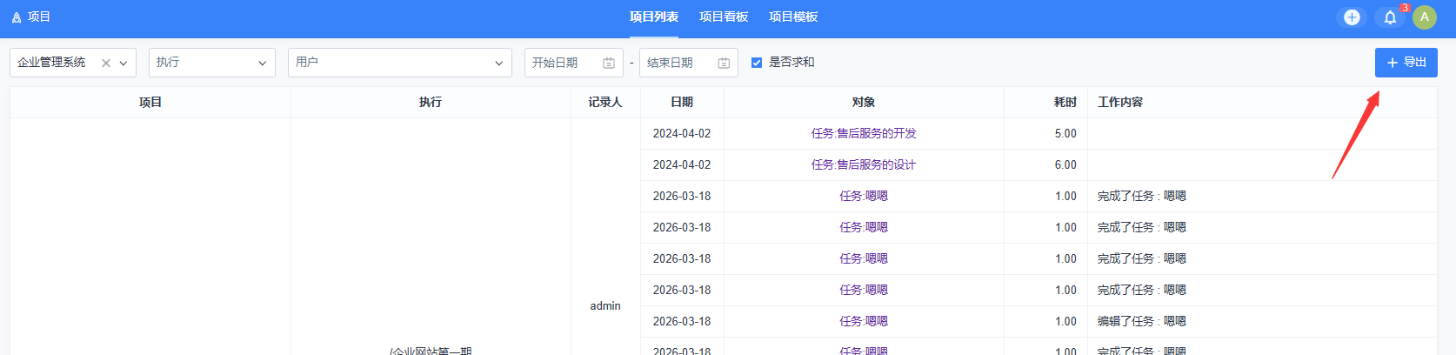Uncheck the 是否求和 checkbox
The height and width of the screenshot is (355, 1456).
pyautogui.click(x=757, y=63)
